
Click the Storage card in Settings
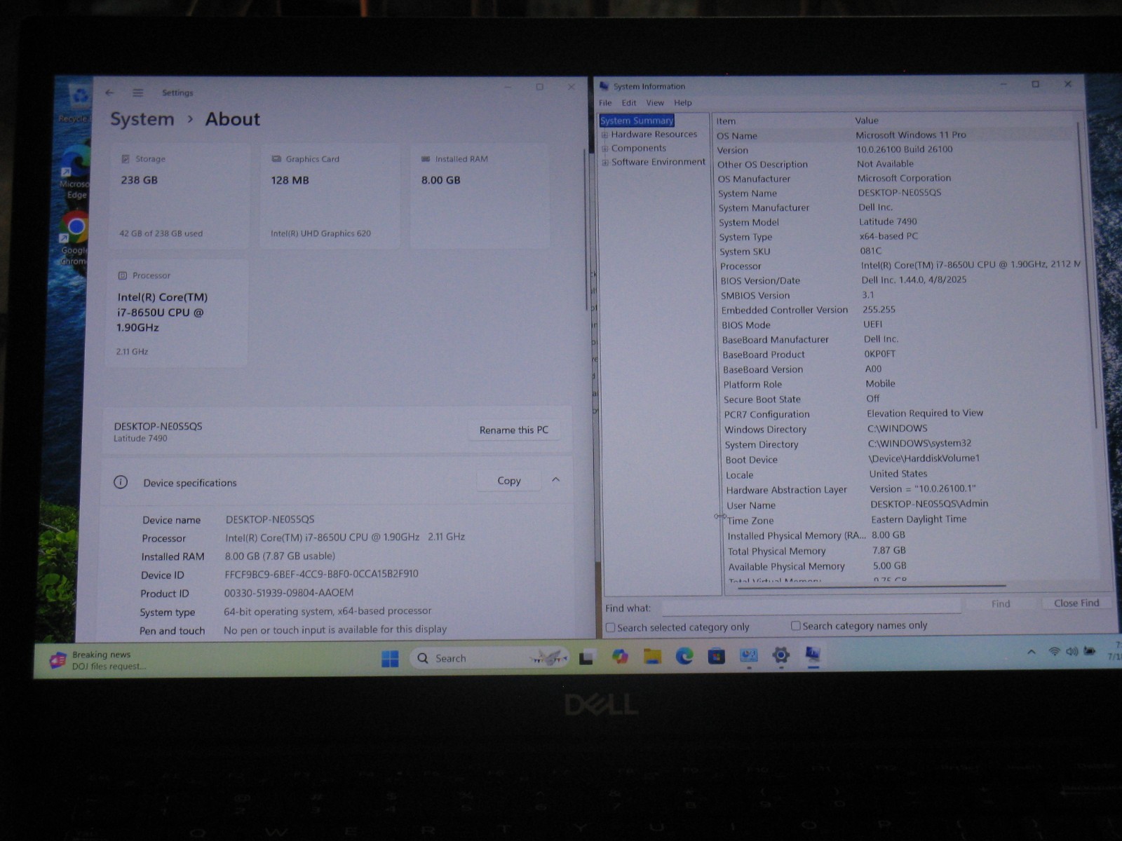tap(180, 196)
